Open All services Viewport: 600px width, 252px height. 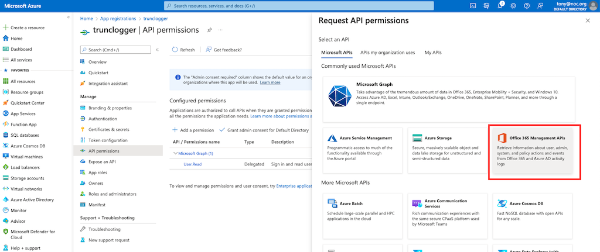(x=17, y=60)
